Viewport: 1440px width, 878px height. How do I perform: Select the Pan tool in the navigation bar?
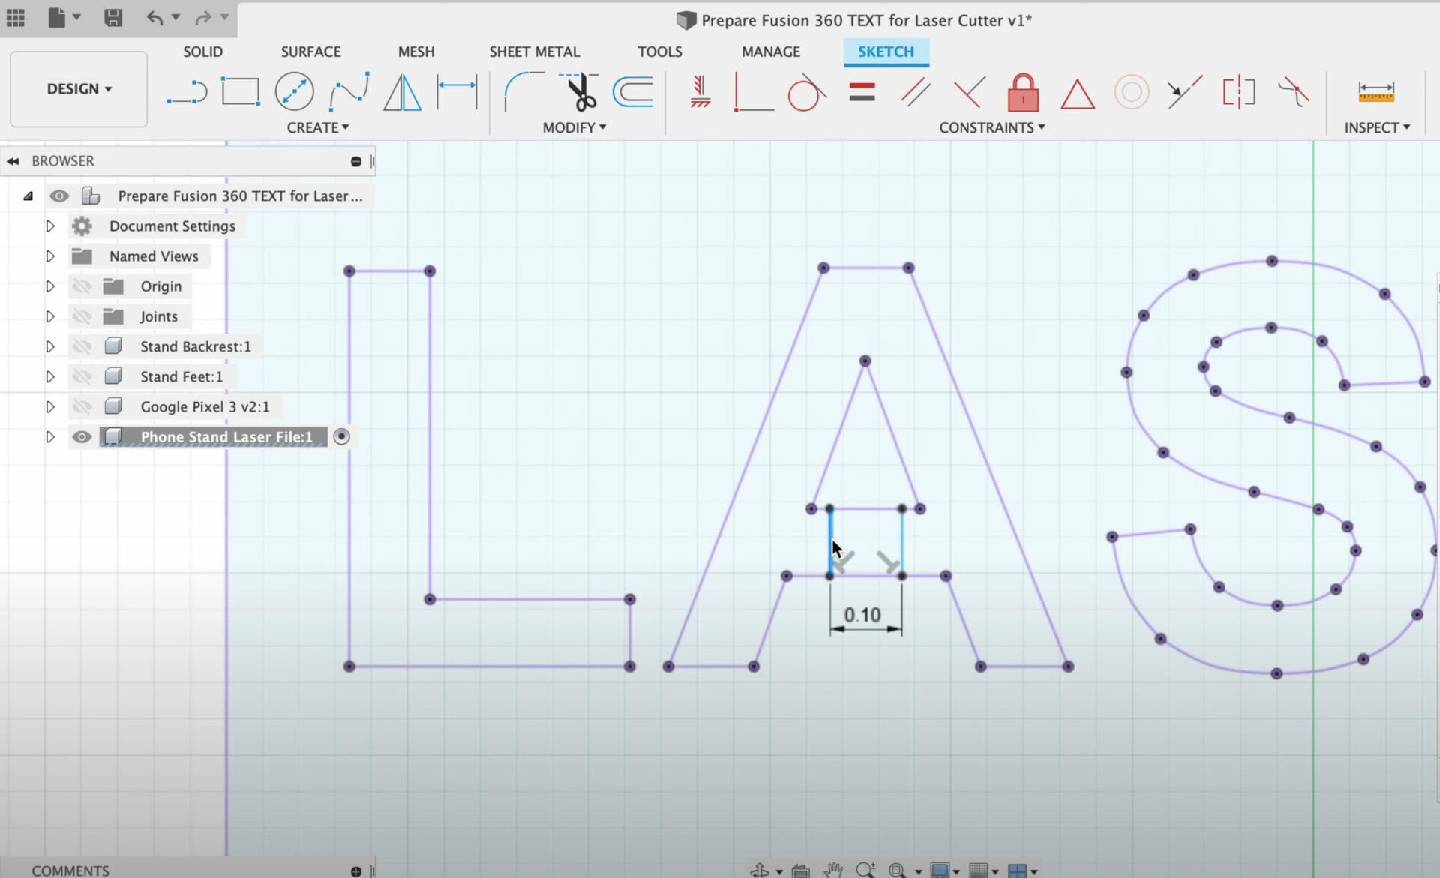click(x=832, y=870)
